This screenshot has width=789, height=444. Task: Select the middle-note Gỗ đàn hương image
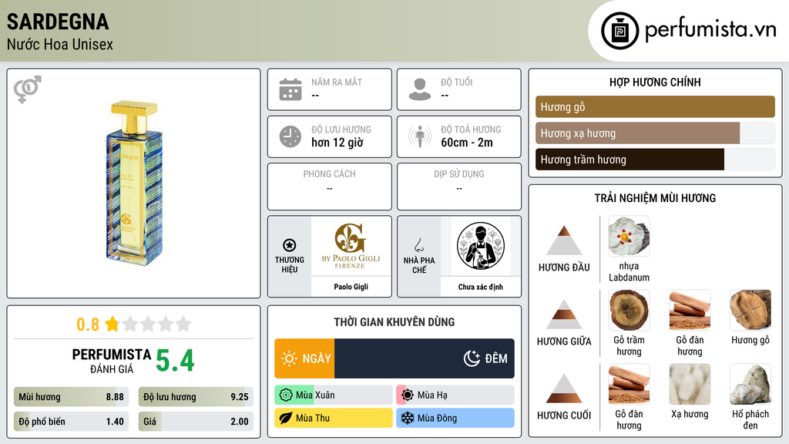click(x=690, y=310)
